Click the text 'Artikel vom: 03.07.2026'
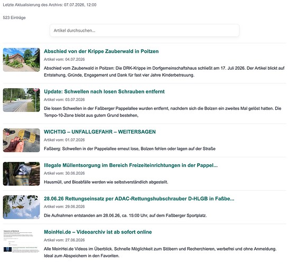 [64, 100]
